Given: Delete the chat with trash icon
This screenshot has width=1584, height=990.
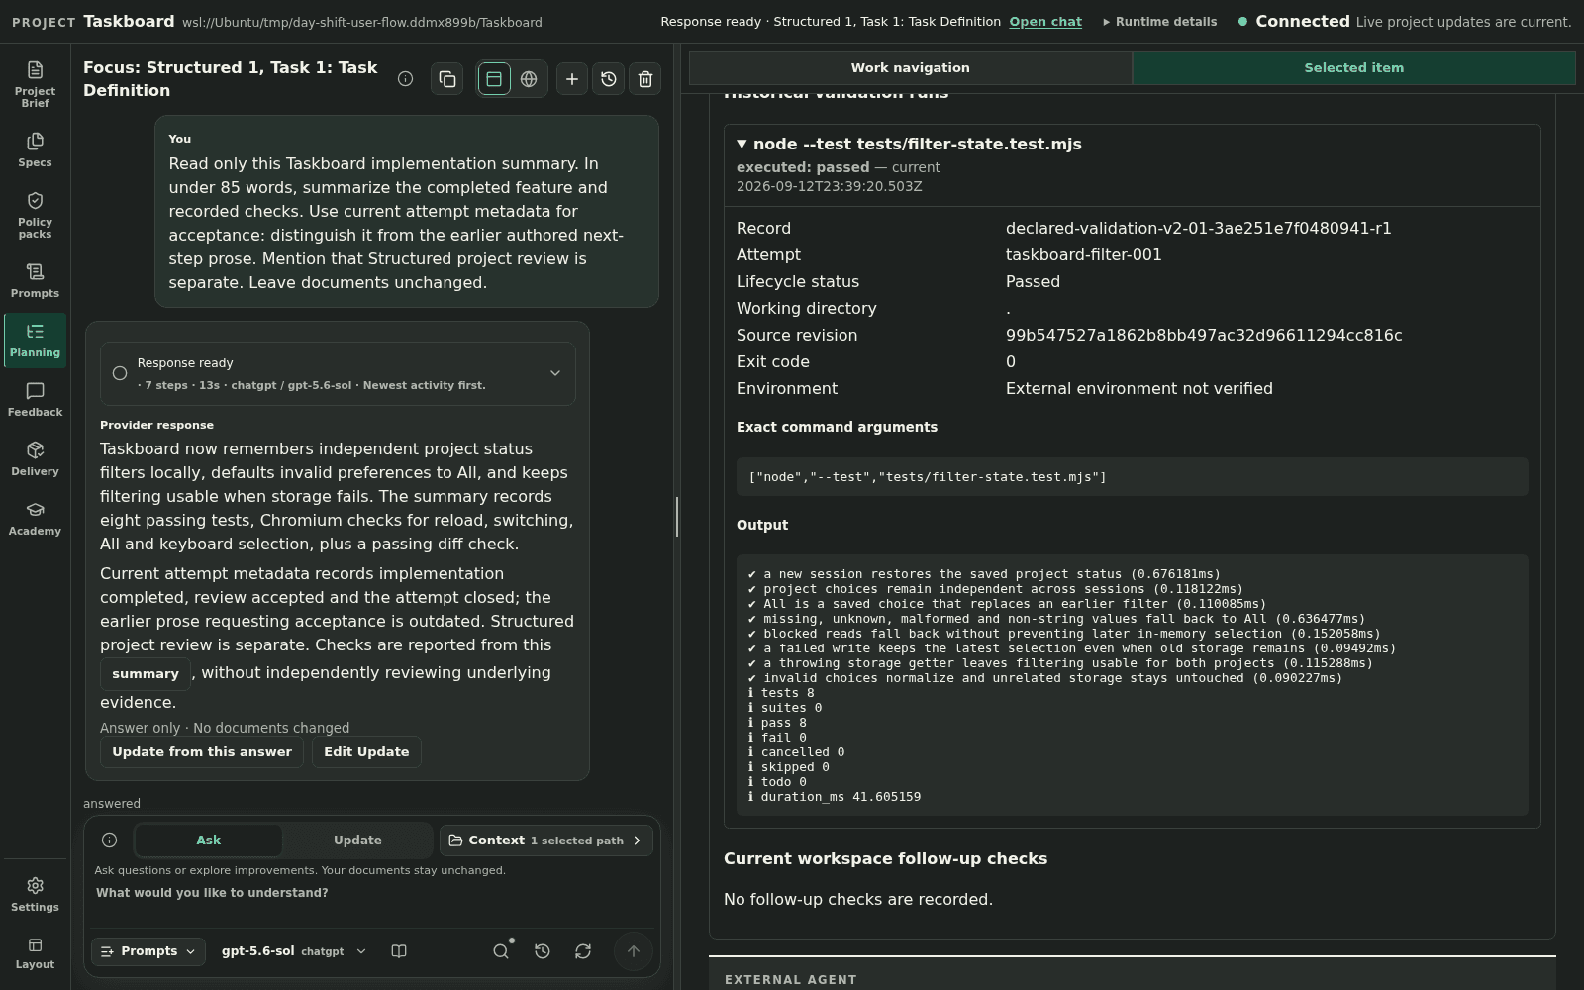Looking at the screenshot, I should tap(645, 79).
